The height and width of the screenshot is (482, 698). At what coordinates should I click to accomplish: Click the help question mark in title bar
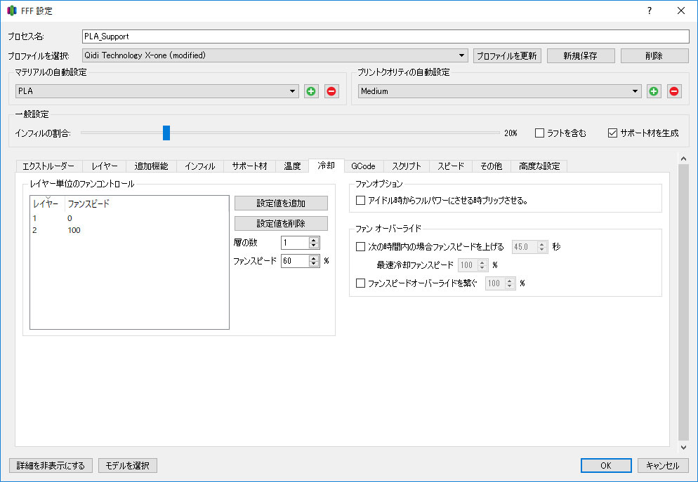click(650, 11)
